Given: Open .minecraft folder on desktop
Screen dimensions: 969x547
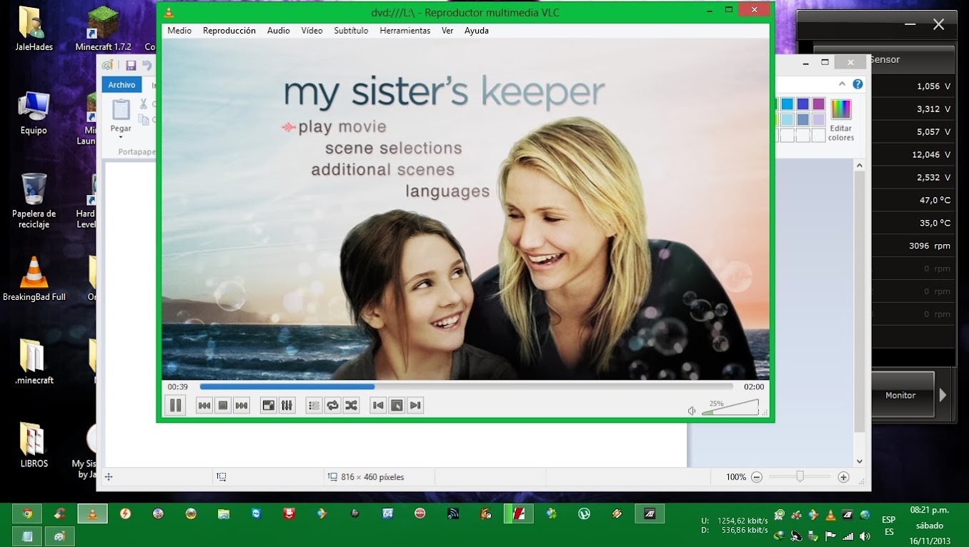Looking at the screenshot, I should tap(34, 362).
